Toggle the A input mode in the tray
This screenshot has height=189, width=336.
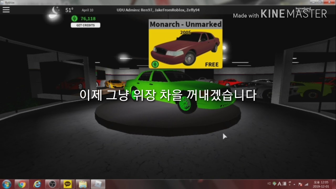pyautogui.click(x=280, y=184)
